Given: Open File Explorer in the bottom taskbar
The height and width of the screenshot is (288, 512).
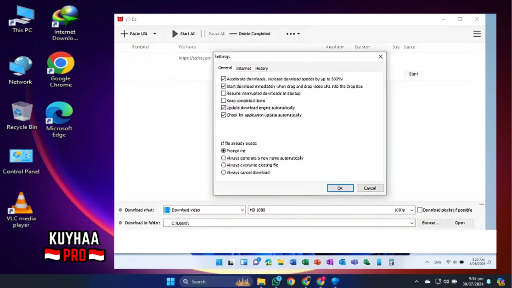Looking at the screenshot, I should pyautogui.click(x=261, y=282).
